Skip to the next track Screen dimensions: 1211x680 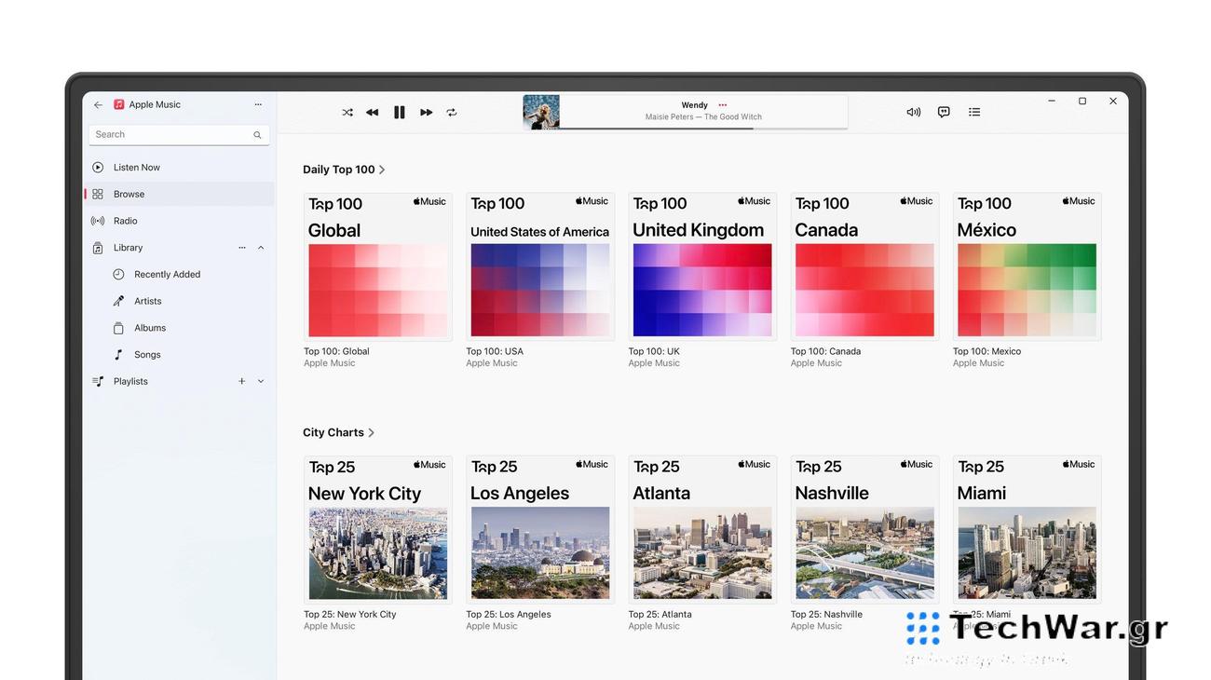point(426,112)
